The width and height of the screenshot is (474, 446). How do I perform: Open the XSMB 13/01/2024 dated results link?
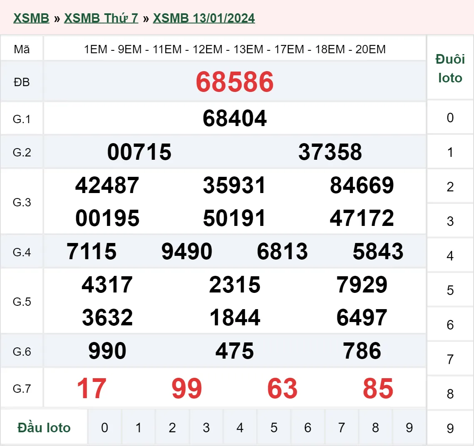tap(204, 18)
